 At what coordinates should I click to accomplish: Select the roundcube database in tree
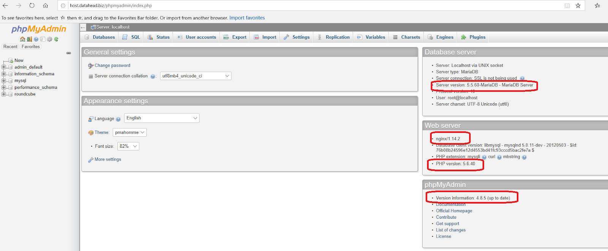pyautogui.click(x=25, y=94)
